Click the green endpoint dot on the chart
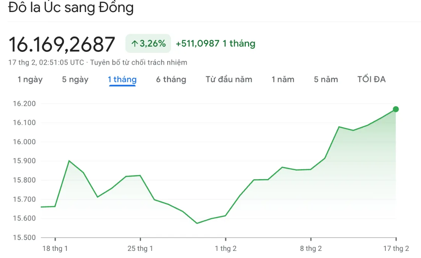 [396, 109]
